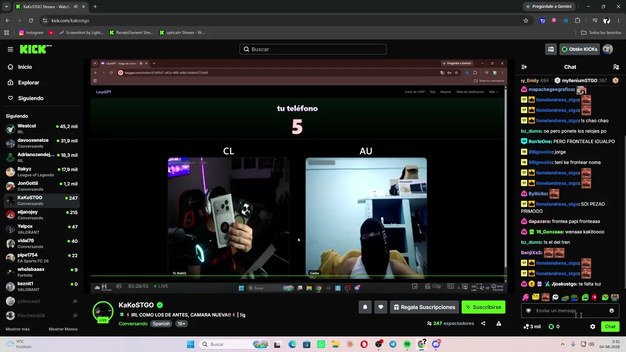
Task: Open the Chrome three-dot menu
Action: pyautogui.click(x=619, y=21)
